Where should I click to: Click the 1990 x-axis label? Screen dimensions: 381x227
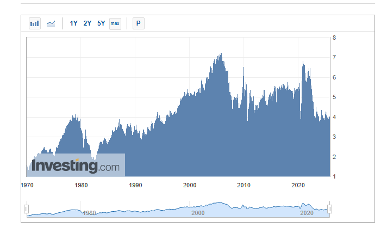[135, 186]
